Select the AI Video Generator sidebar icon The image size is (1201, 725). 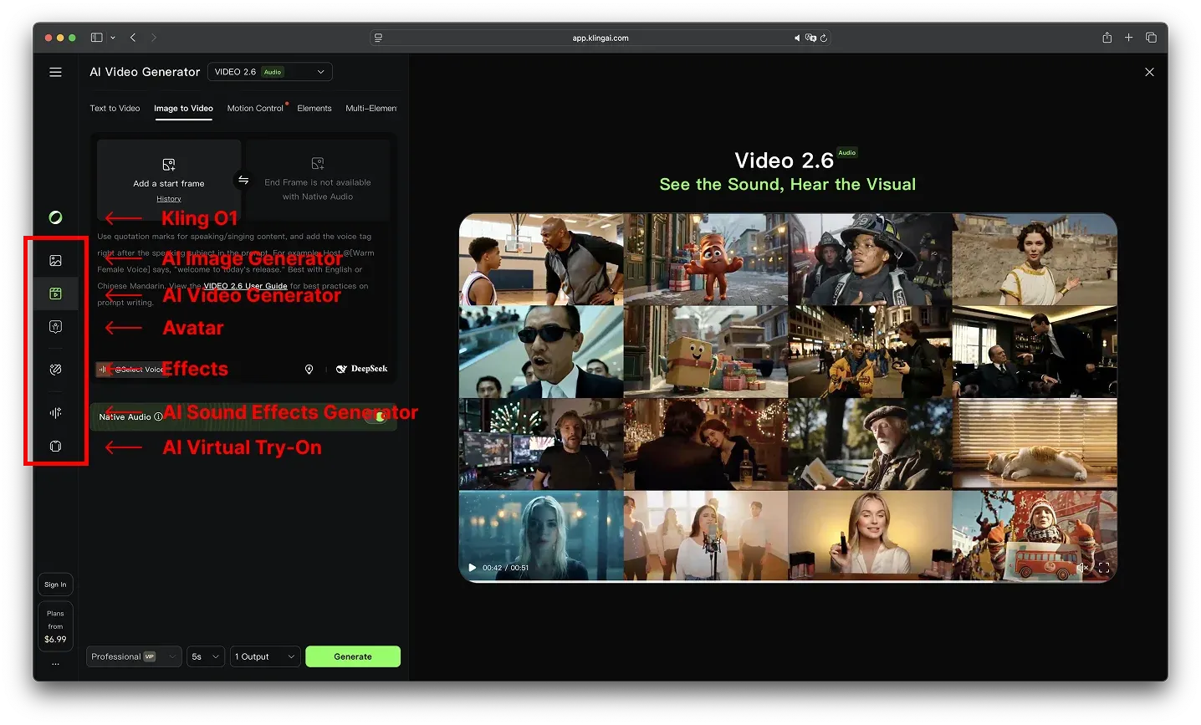coord(55,294)
